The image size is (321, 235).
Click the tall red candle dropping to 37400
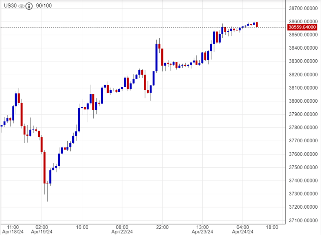pos(44,168)
